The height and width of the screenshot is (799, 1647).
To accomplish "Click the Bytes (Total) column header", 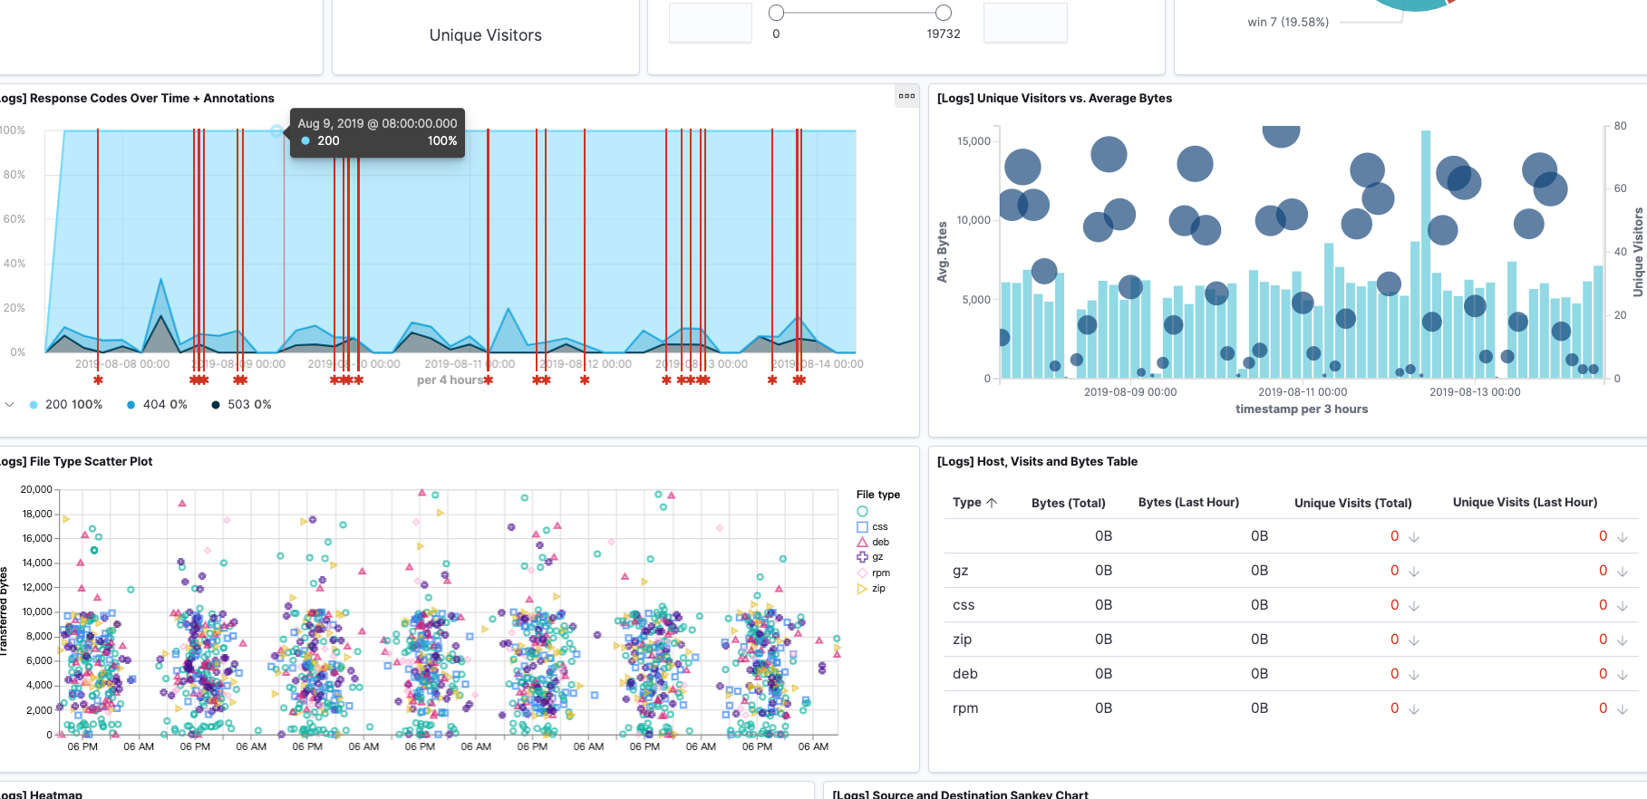I will pyautogui.click(x=1068, y=503).
